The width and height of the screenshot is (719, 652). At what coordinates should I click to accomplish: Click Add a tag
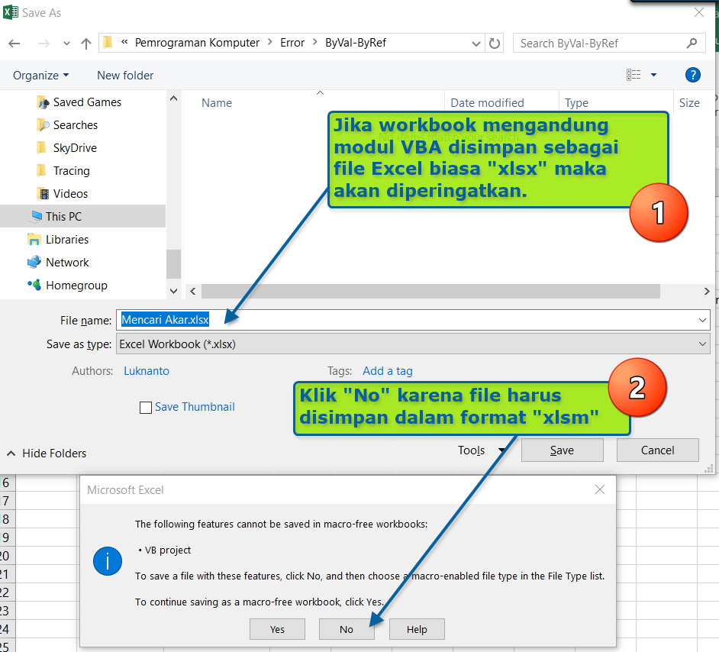tap(388, 371)
